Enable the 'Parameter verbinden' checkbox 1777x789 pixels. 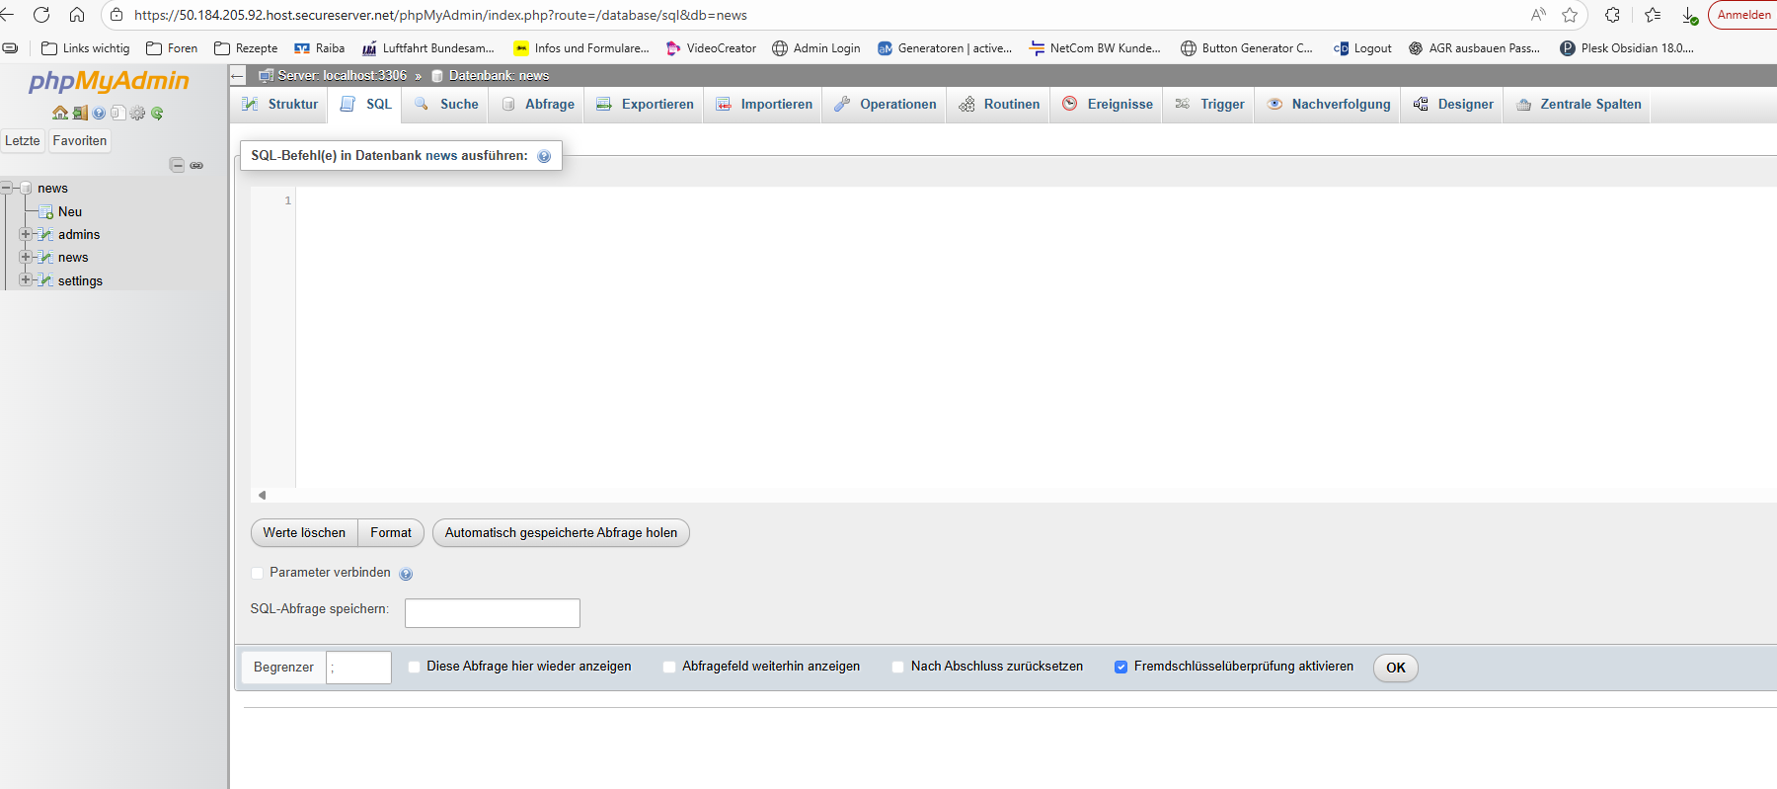[258, 573]
